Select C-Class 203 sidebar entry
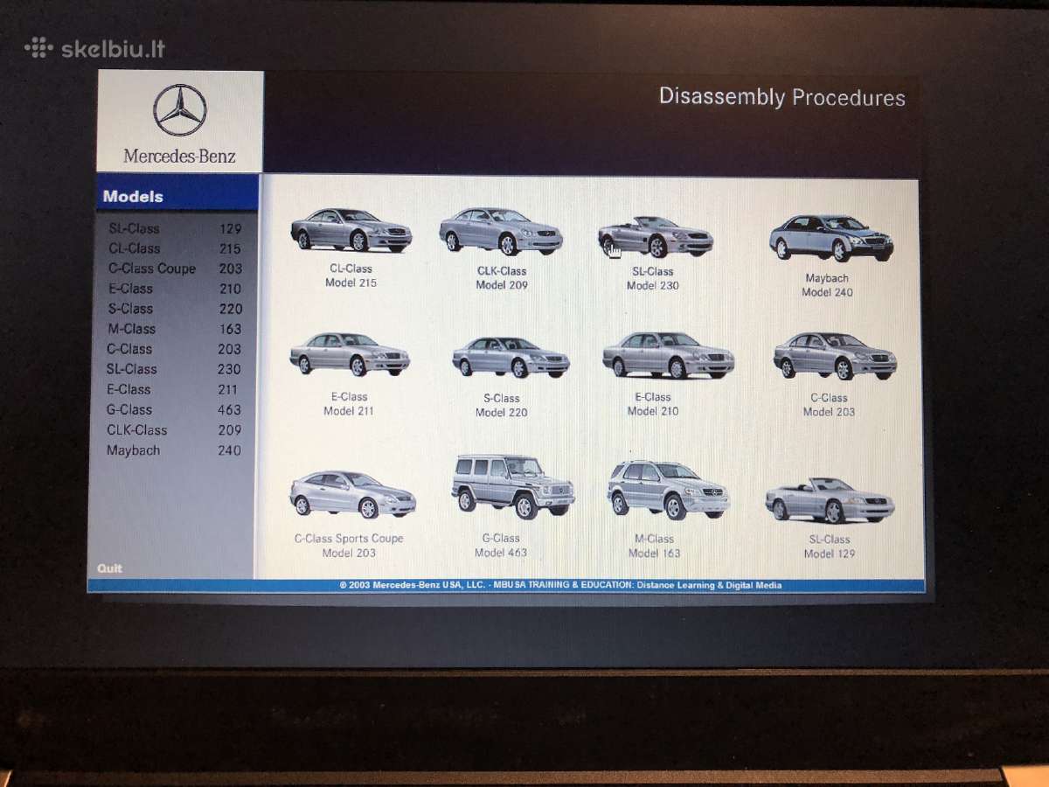Image resolution: width=1049 pixels, height=787 pixels. [175, 349]
